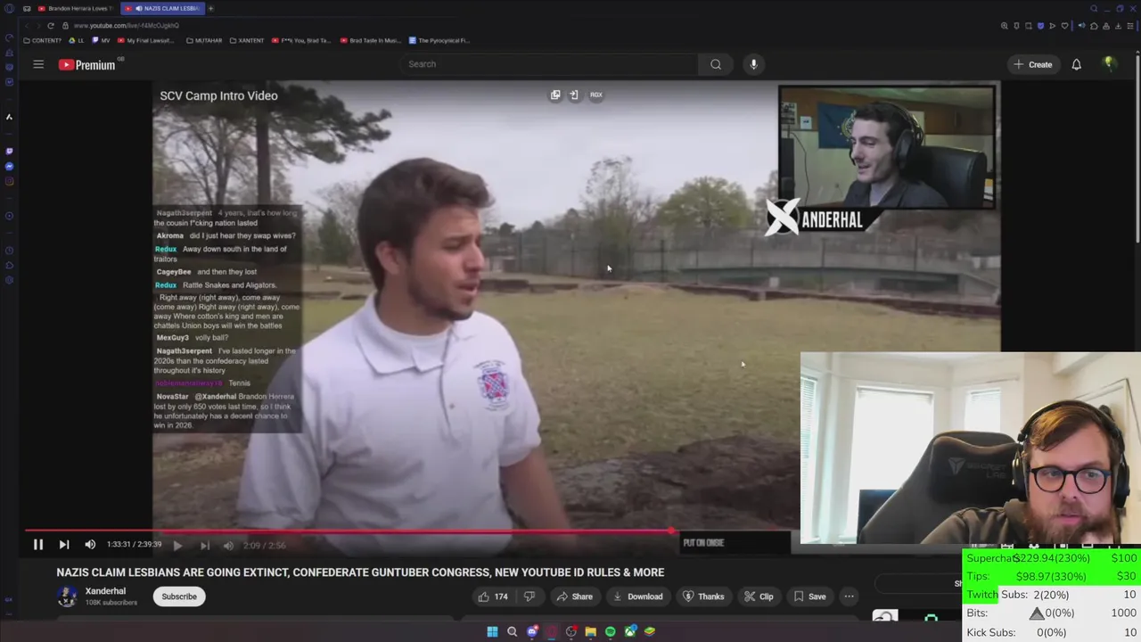
Task: Open more actions three-dot menu
Action: pyautogui.click(x=849, y=597)
